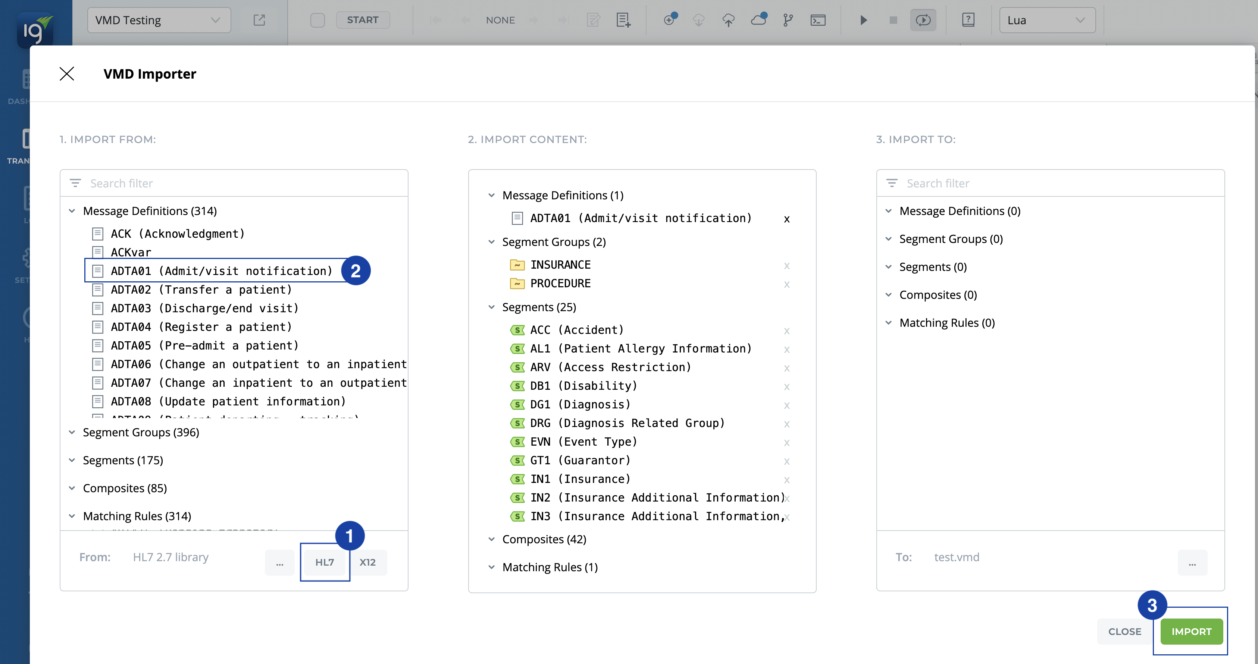Run the channel using the play icon
This screenshot has height=664, width=1258.
tap(863, 20)
